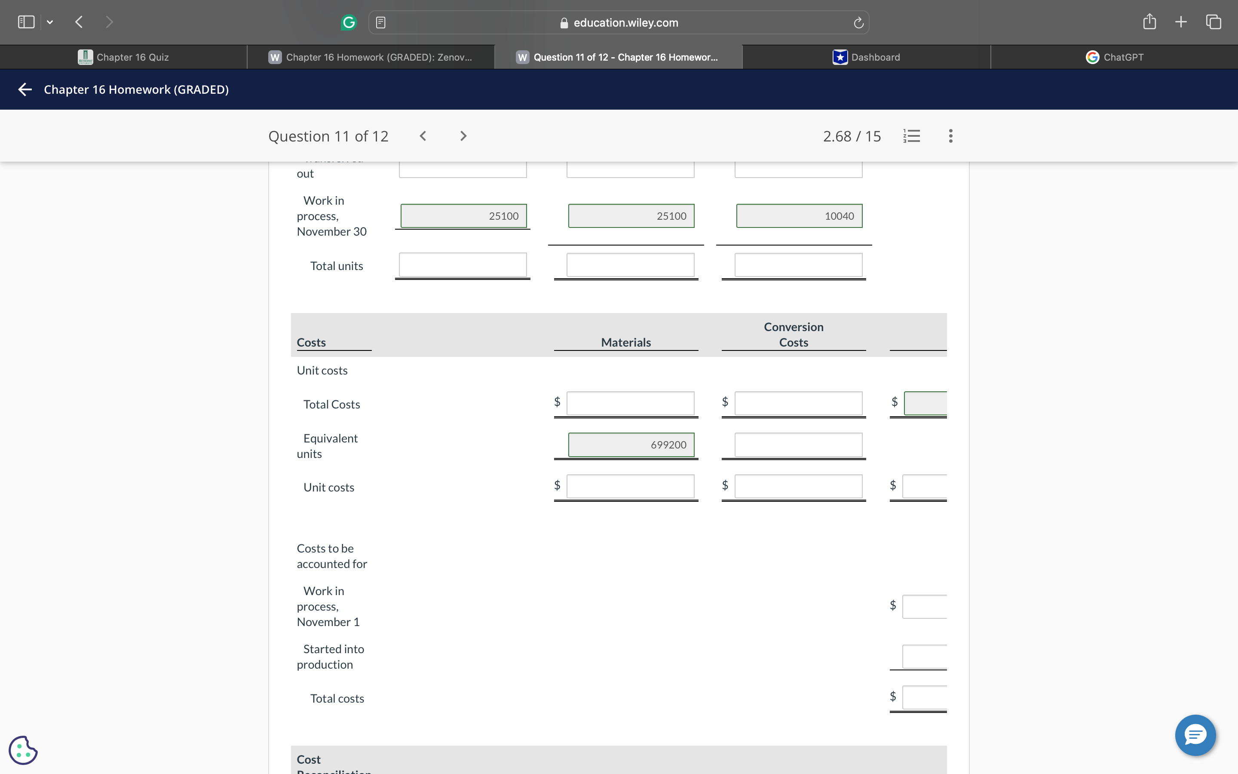Click the Share icon in toolbar
1238x774 pixels.
point(1149,22)
